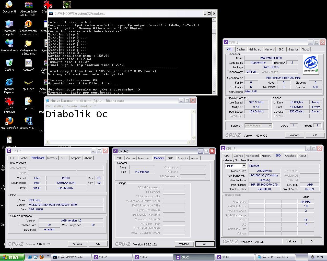The width and height of the screenshot is (327, 261).
Task: Click the Internet Explorer quick launch icon
Action: click(30, 257)
